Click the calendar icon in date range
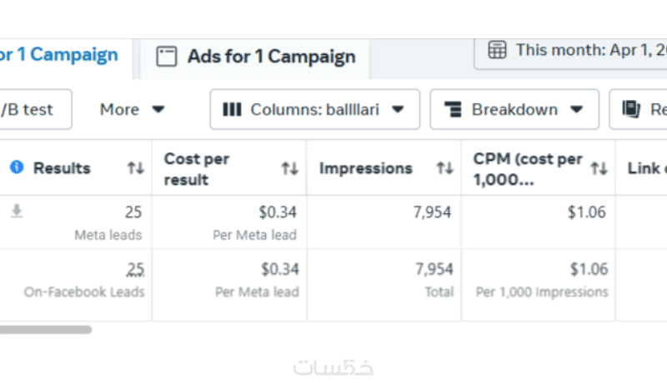This screenshot has width=667, height=383. (x=497, y=50)
